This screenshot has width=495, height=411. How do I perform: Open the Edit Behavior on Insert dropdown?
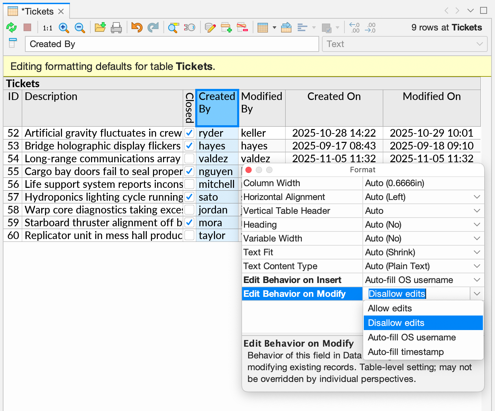[477, 280]
